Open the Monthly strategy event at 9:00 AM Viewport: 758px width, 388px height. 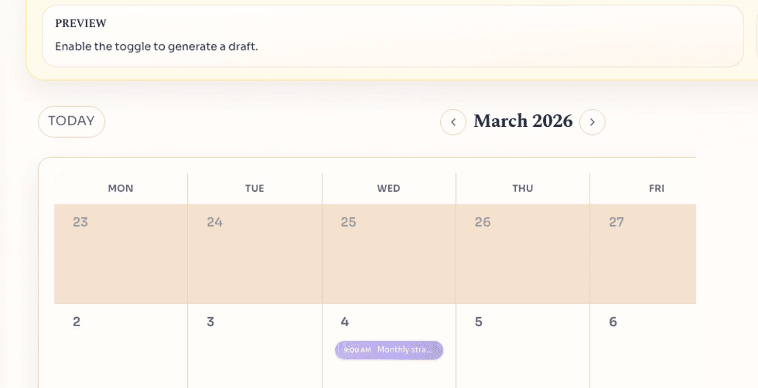389,350
